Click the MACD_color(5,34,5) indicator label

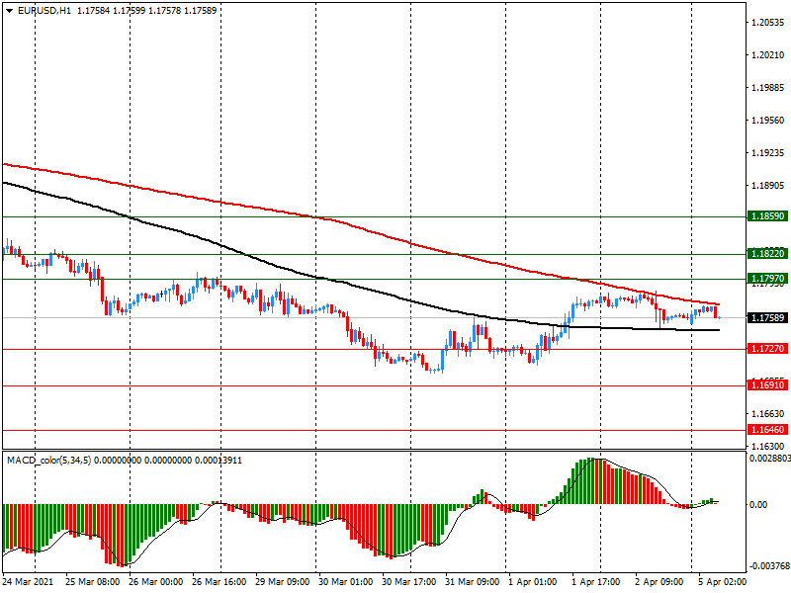(x=48, y=461)
